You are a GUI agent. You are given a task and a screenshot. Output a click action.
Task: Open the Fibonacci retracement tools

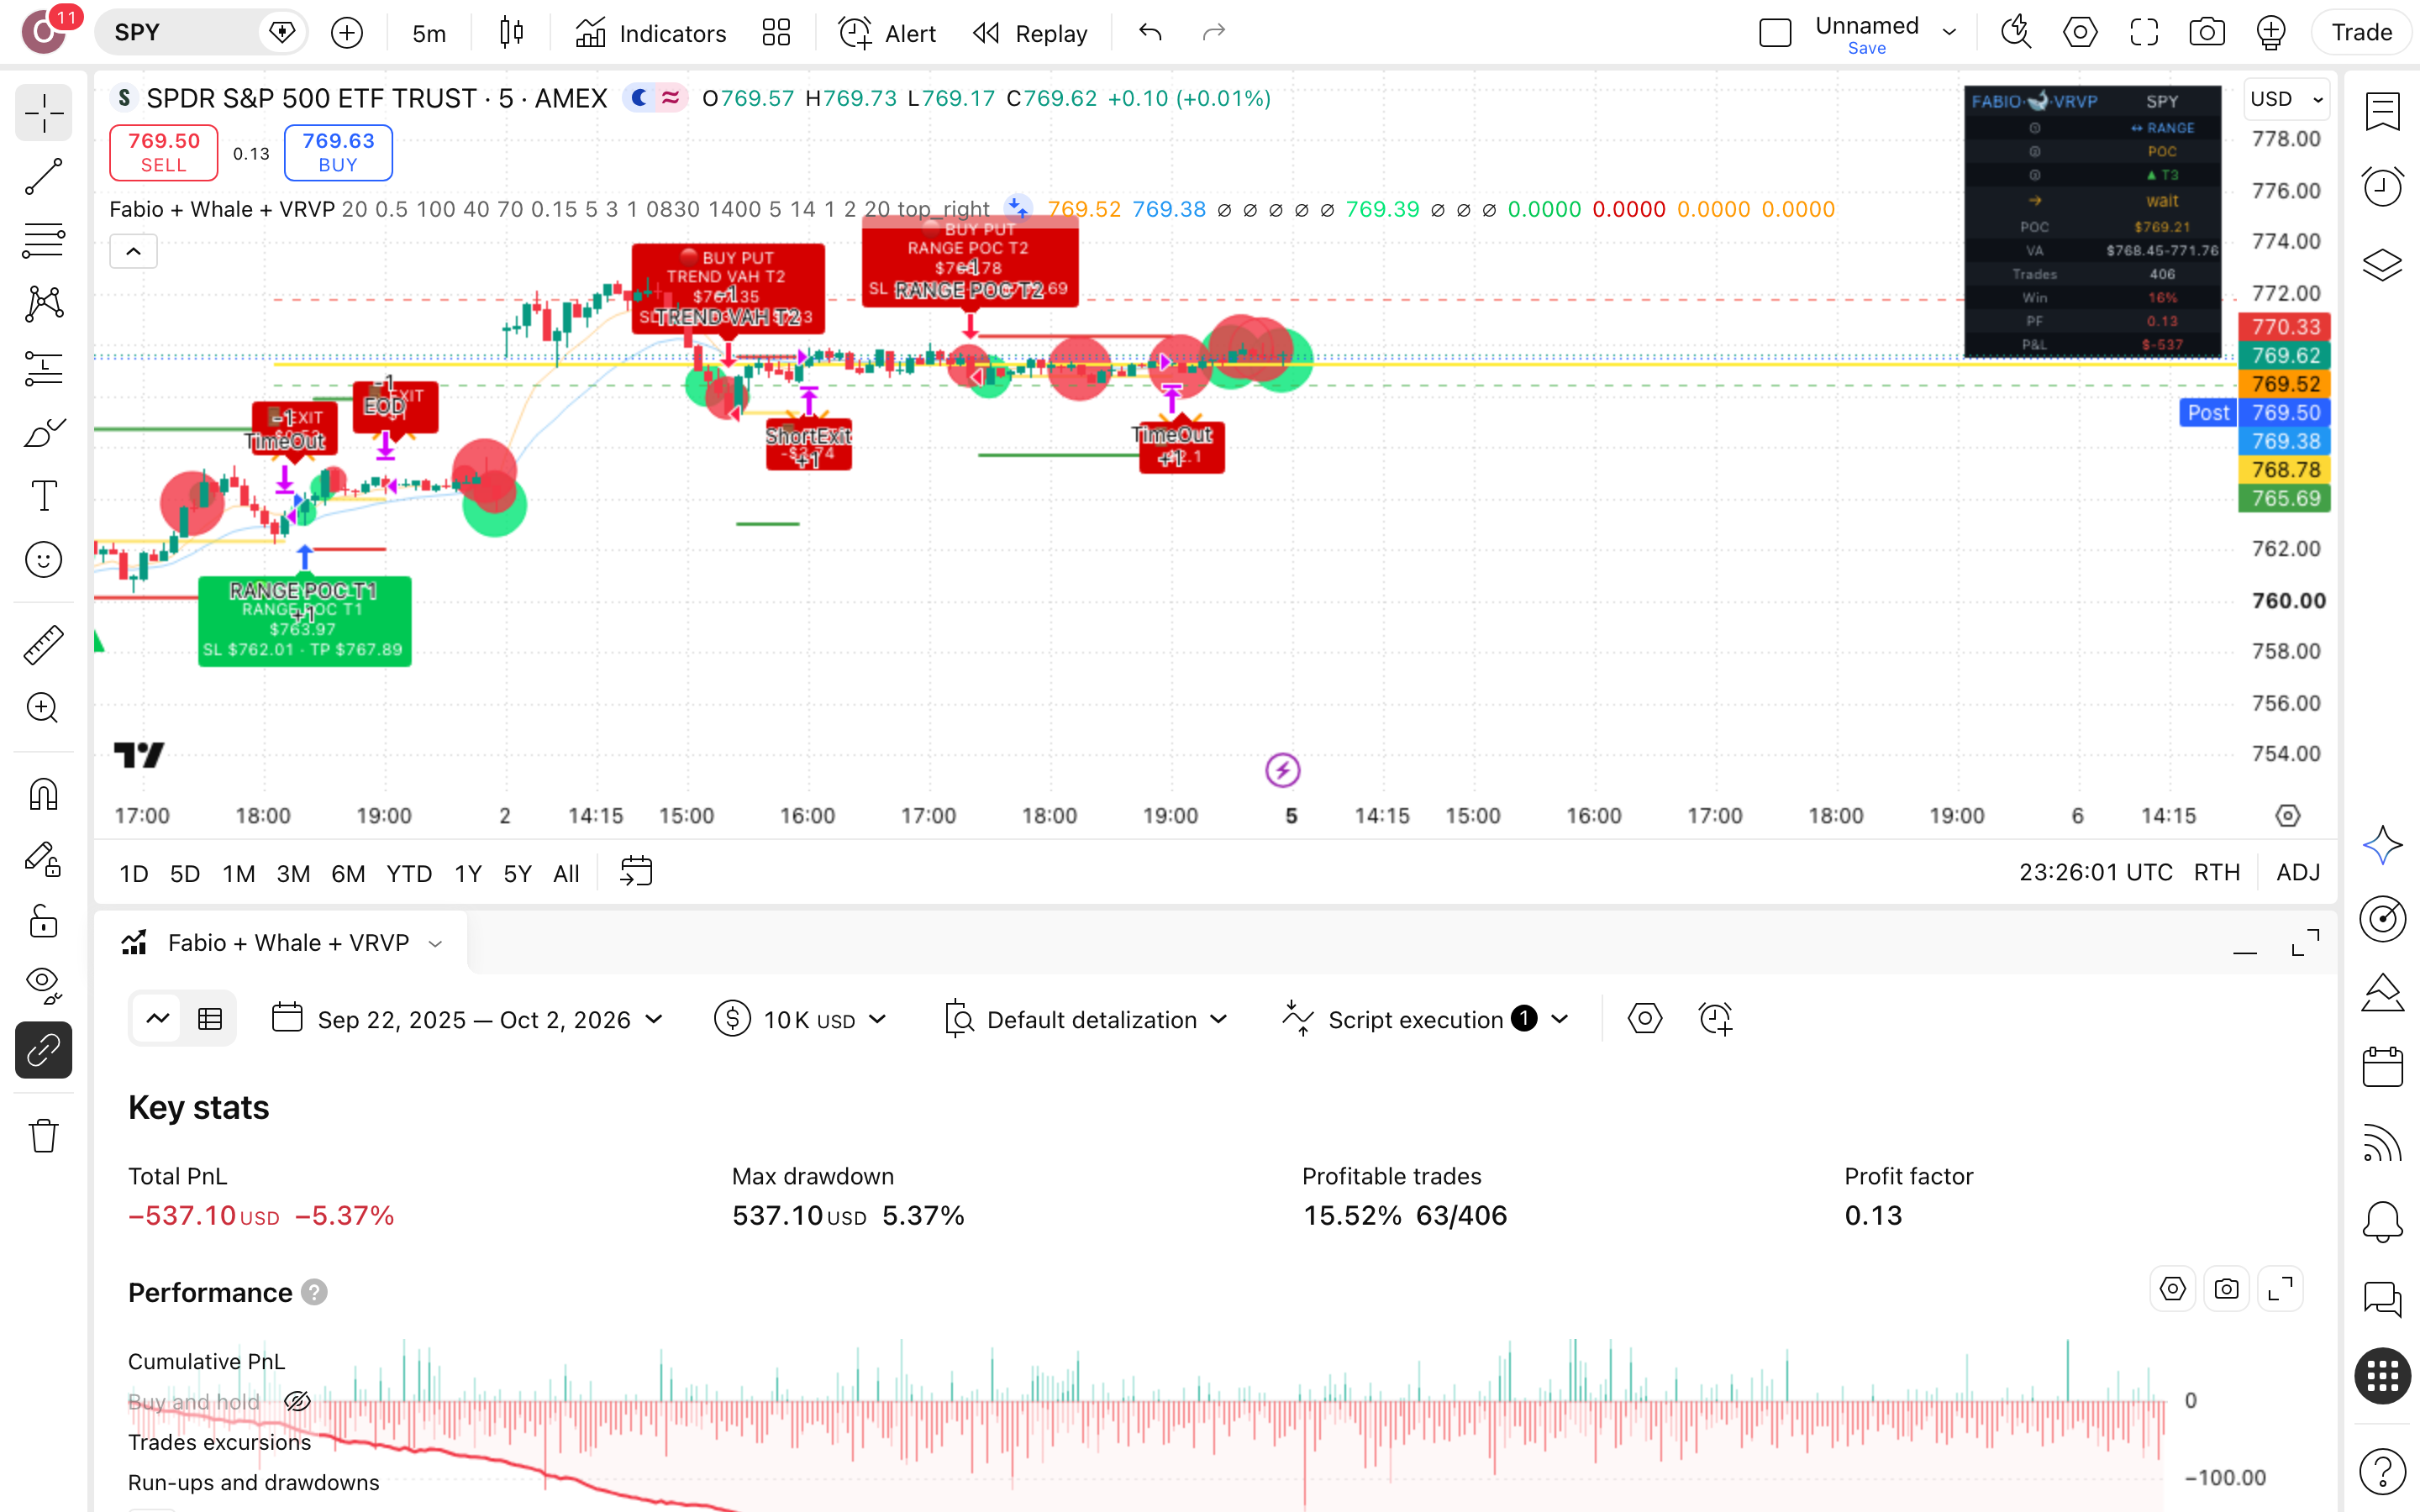point(44,241)
